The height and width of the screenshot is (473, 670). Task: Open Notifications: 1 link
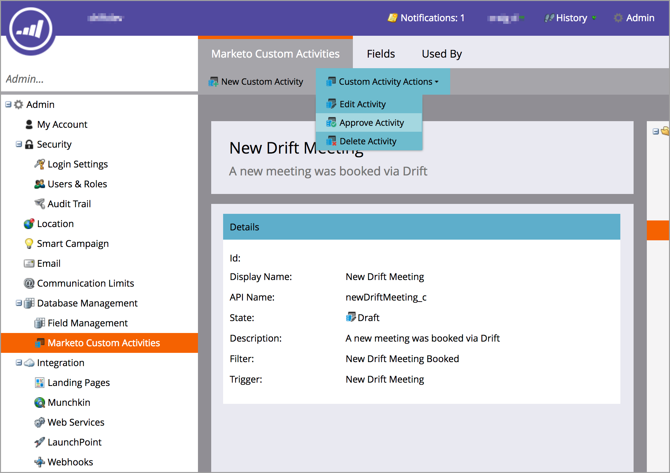[x=432, y=18]
